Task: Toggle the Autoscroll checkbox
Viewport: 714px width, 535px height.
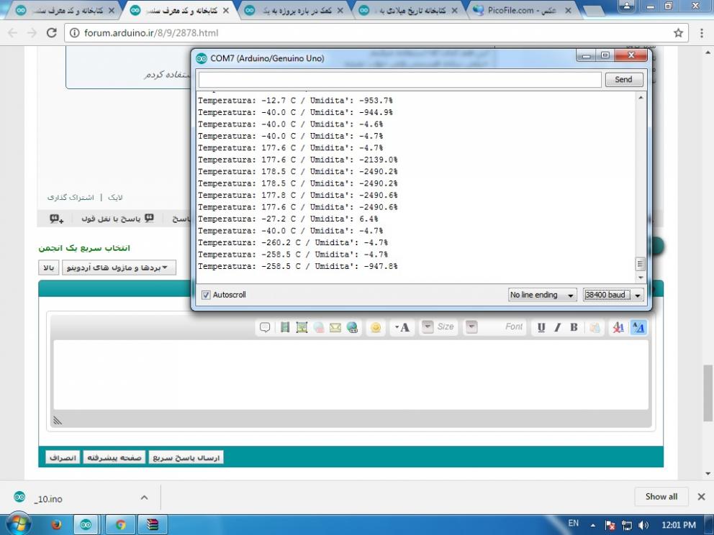Action: (206, 295)
